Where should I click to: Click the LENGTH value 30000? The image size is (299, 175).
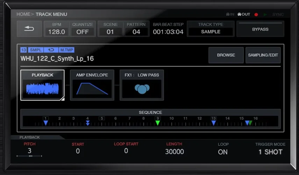(x=175, y=152)
